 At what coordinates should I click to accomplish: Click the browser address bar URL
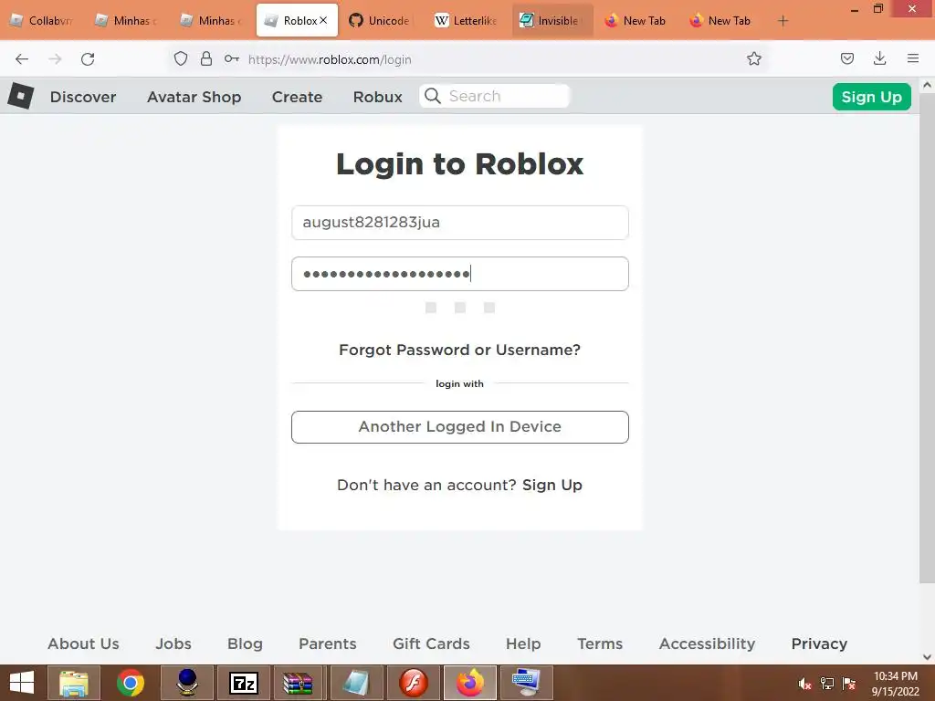[330, 59]
